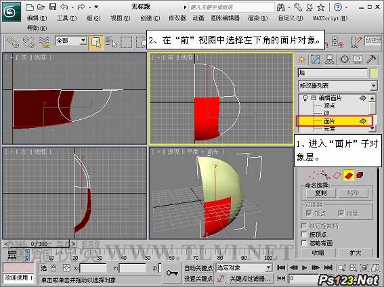
Task: Open the 编辑(E) menu
Action: click(37, 18)
